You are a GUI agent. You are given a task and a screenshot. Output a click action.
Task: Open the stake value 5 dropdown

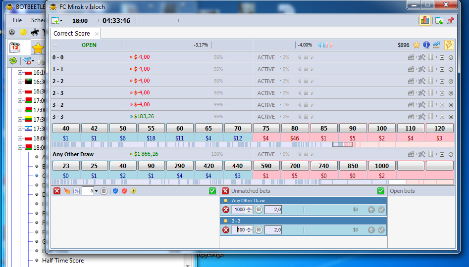pos(96,191)
